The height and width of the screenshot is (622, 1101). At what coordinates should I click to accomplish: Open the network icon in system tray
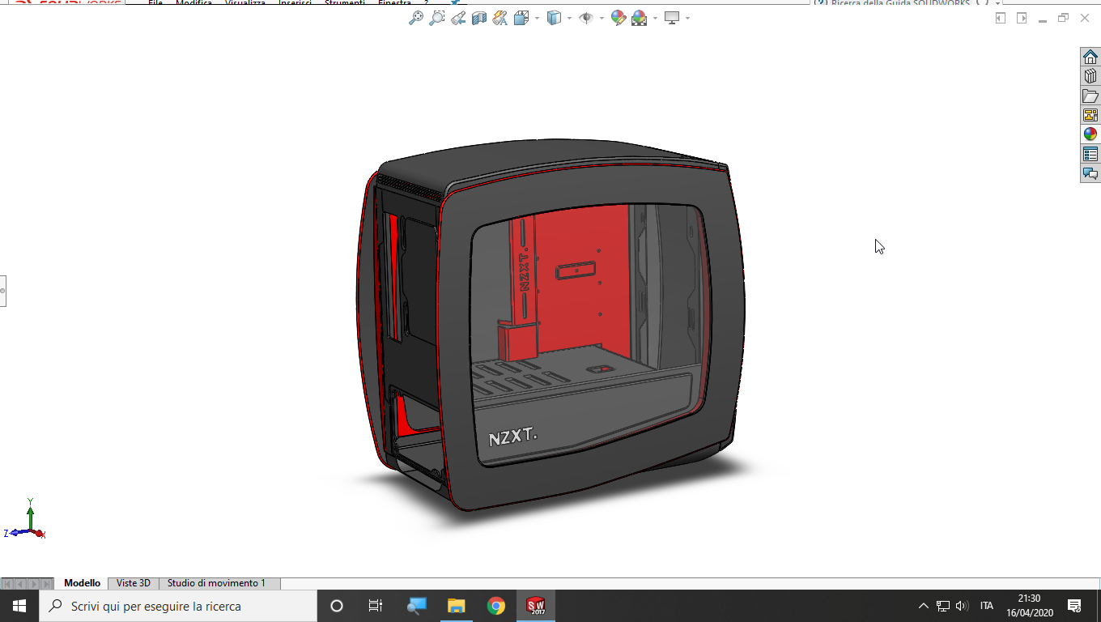point(943,606)
